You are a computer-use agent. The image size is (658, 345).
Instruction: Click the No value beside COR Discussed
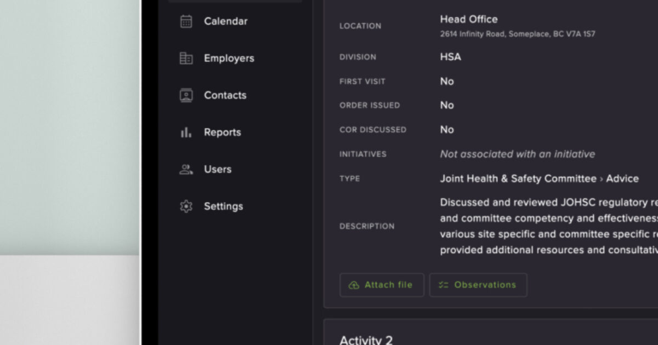pyautogui.click(x=447, y=130)
